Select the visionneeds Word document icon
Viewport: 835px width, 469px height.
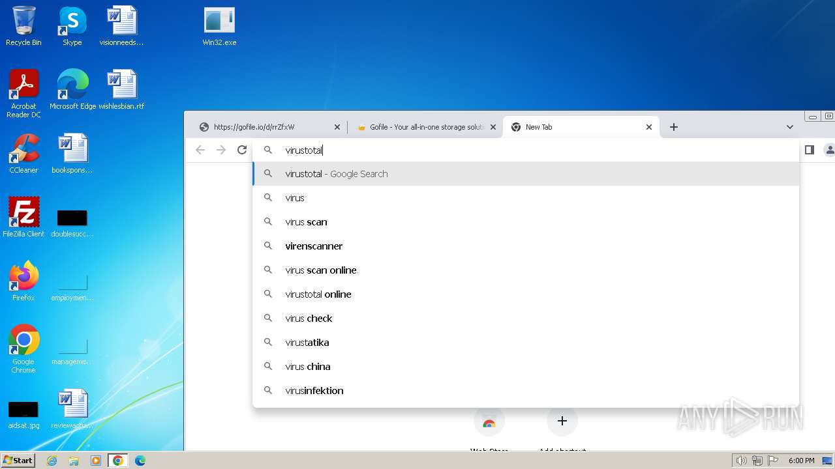(121, 27)
